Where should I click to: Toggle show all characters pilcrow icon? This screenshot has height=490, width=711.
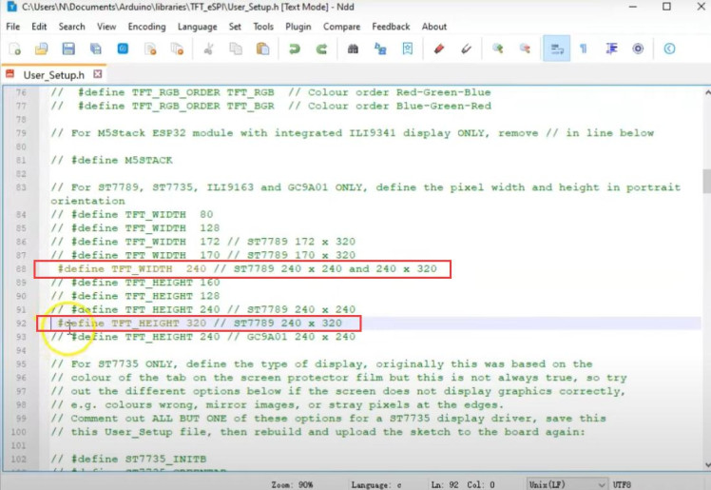pyautogui.click(x=584, y=49)
